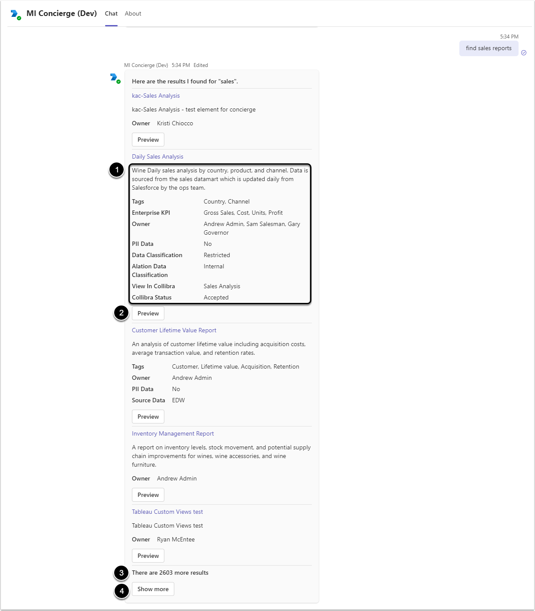Open the Customer Lifetime Value Report link
The height and width of the screenshot is (611, 535).
(x=174, y=331)
